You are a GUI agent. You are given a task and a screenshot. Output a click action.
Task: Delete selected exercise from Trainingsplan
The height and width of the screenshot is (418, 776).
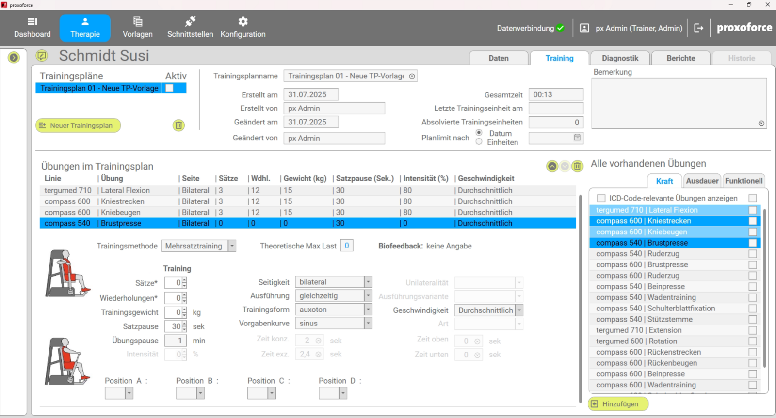tap(577, 166)
